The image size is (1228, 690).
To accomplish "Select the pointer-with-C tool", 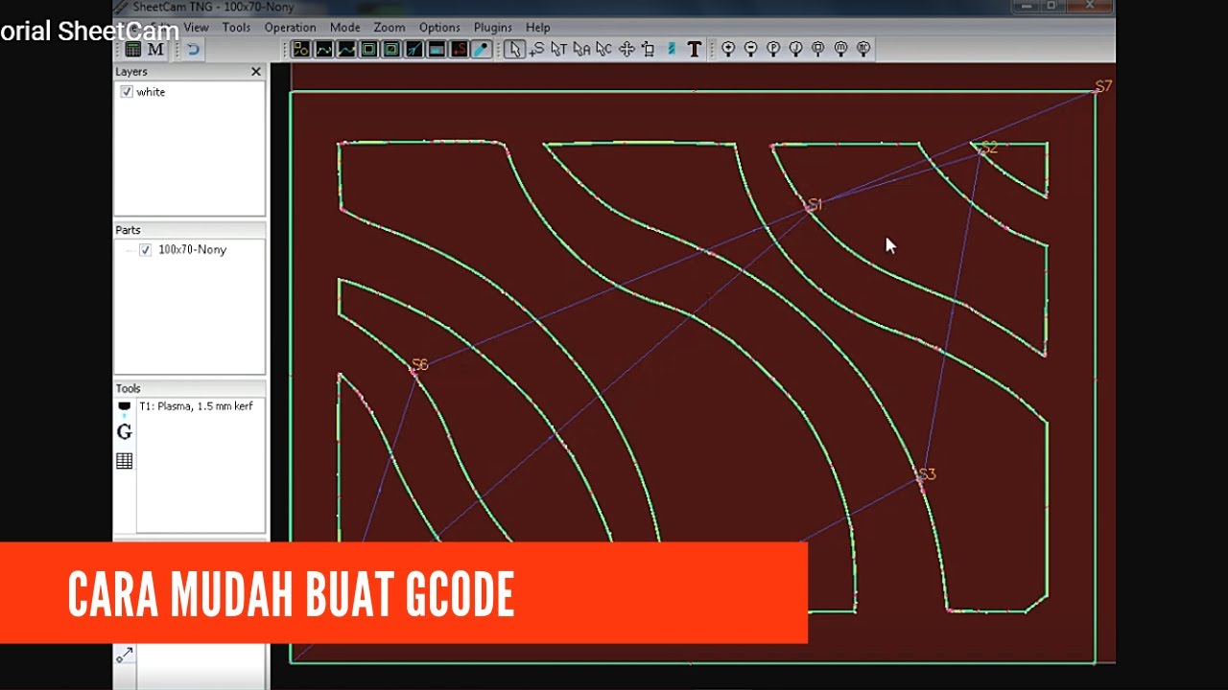I will pos(603,49).
